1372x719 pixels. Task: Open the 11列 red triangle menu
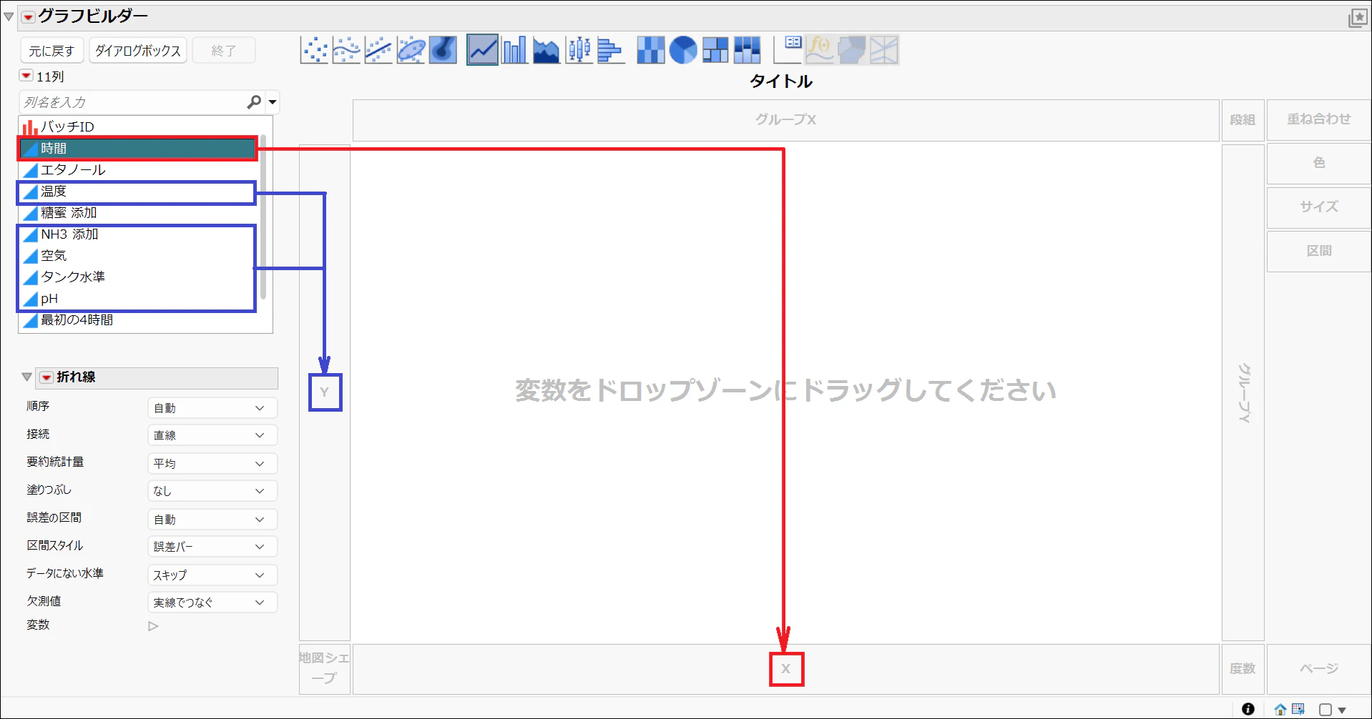pyautogui.click(x=26, y=76)
